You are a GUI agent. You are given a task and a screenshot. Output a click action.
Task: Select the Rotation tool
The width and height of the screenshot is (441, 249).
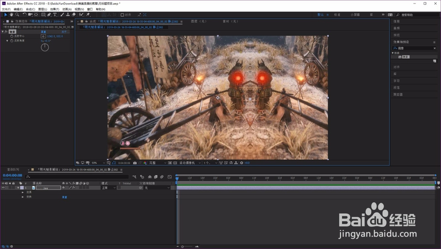pos(24,15)
